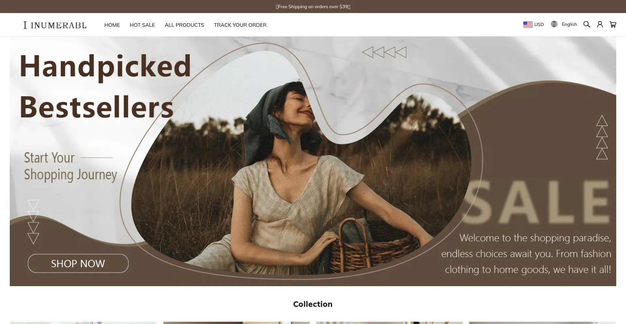Viewport: 626px width, 324px height.
Task: Click the Handpicked Bestsellers banner heading
Action: (x=105, y=86)
